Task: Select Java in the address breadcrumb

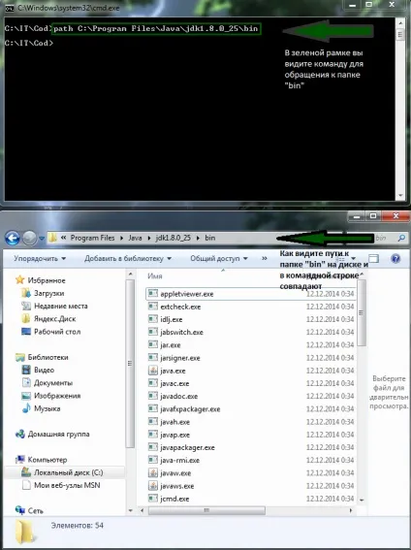Action: pos(135,238)
